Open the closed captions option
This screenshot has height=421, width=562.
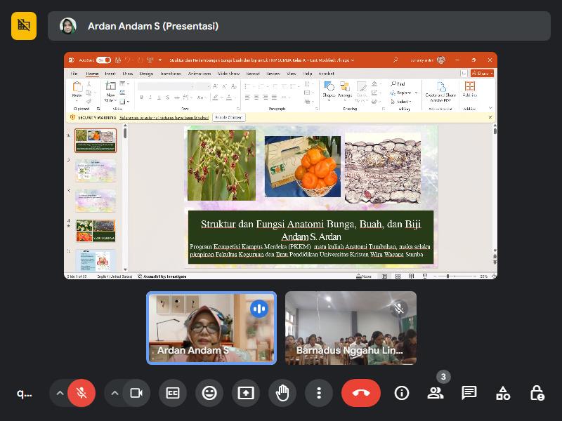click(173, 393)
